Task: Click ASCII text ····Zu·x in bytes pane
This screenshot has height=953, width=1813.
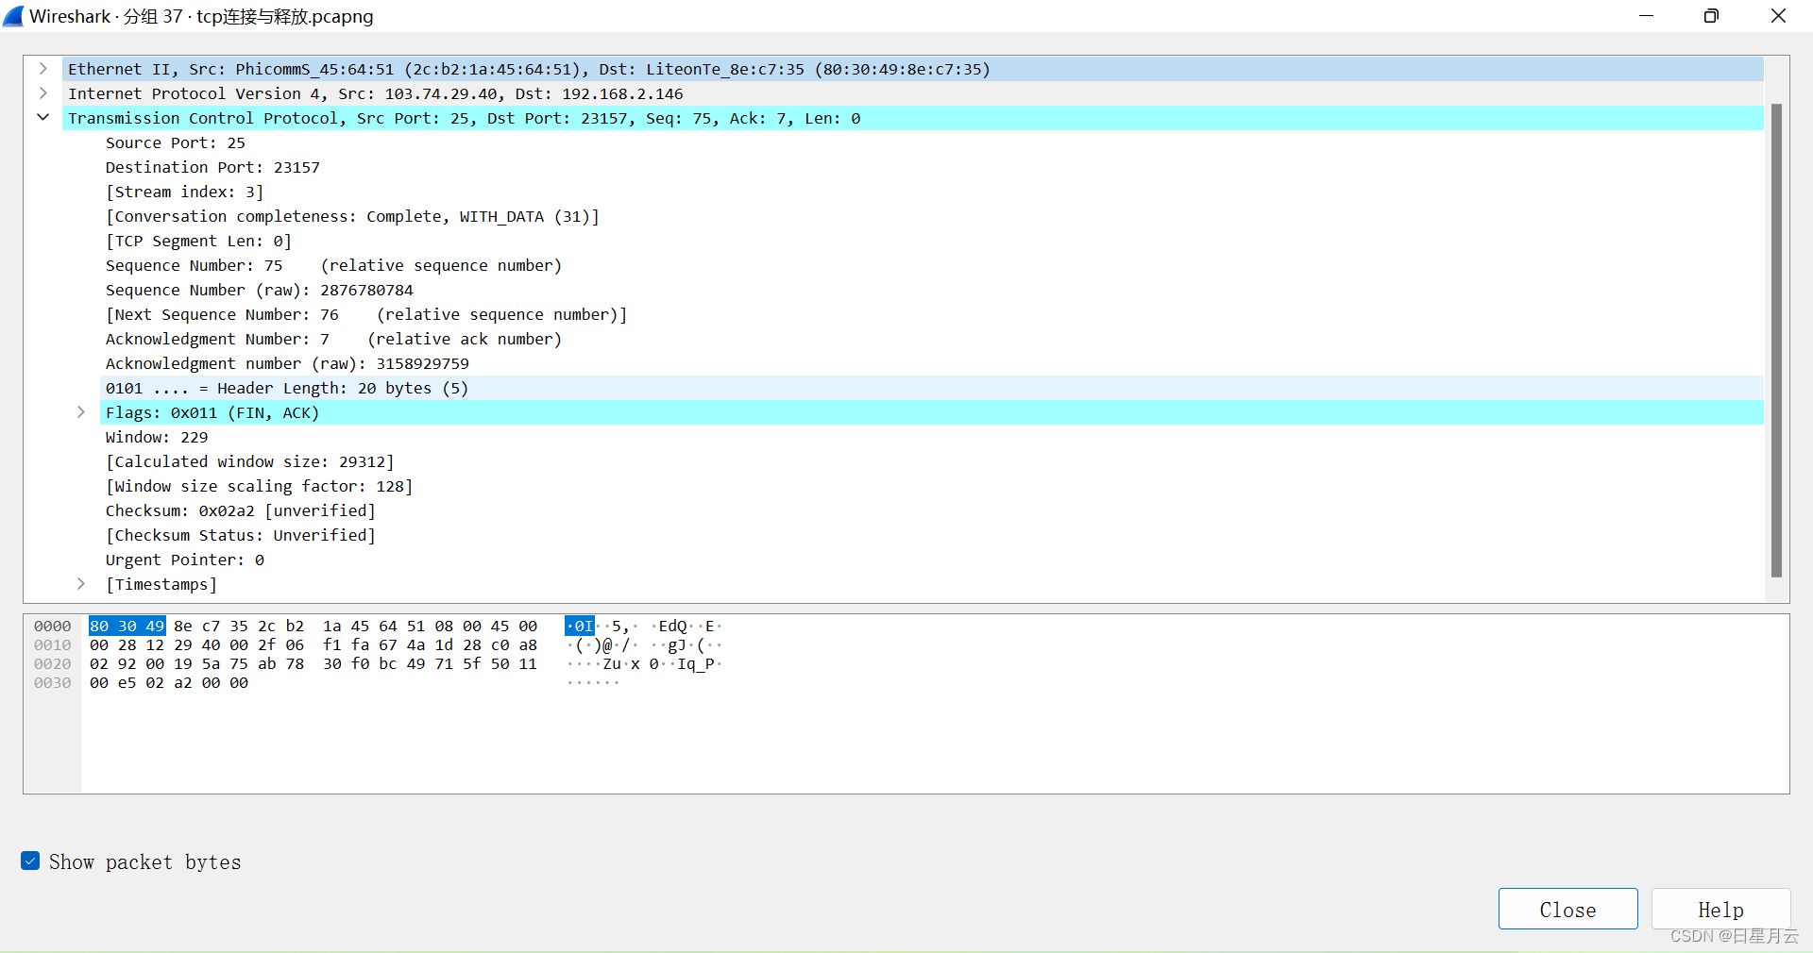Action: click(x=603, y=663)
